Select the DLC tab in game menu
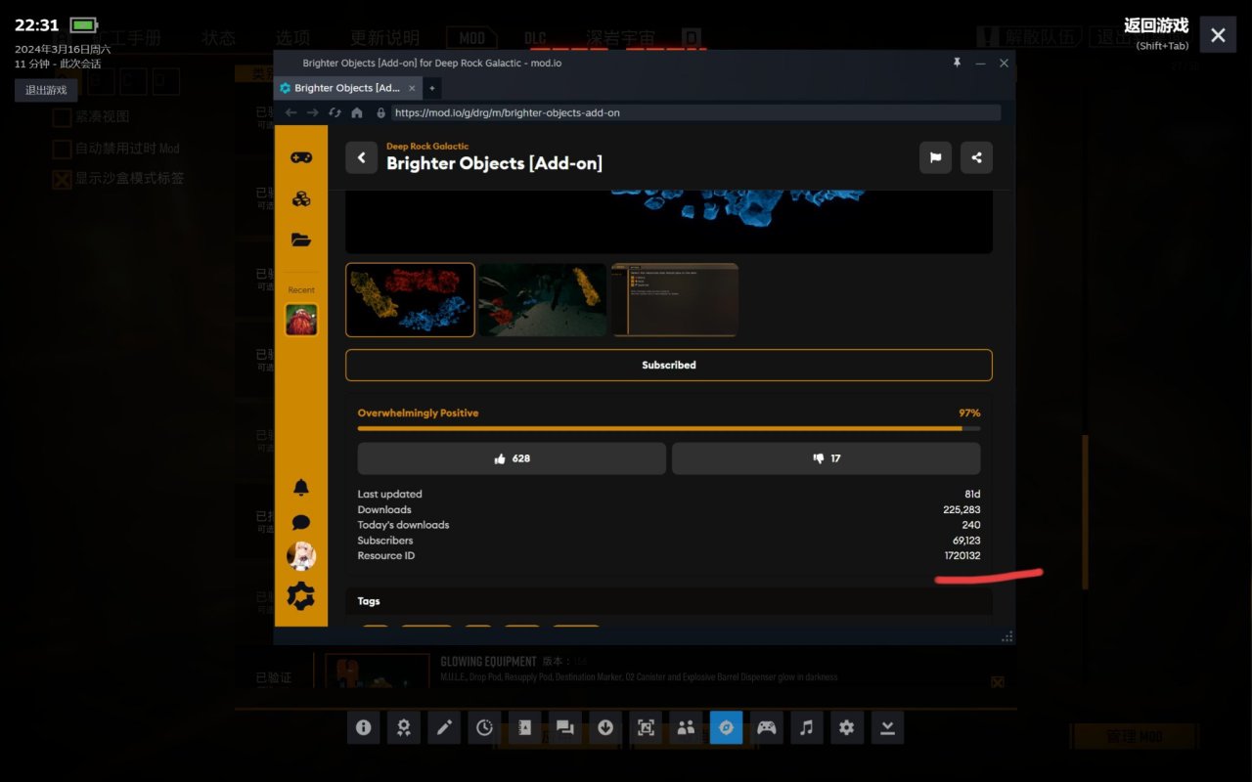The height and width of the screenshot is (782, 1252). (x=535, y=38)
